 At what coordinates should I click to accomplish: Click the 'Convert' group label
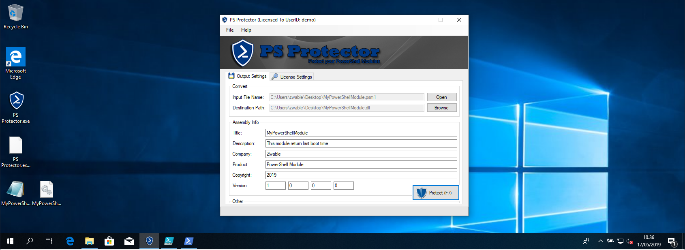coord(240,86)
